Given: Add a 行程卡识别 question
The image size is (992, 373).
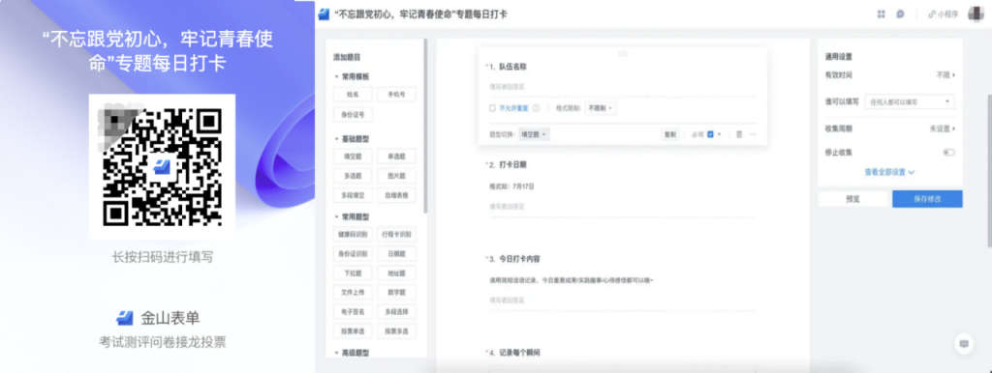Looking at the screenshot, I should 396,234.
